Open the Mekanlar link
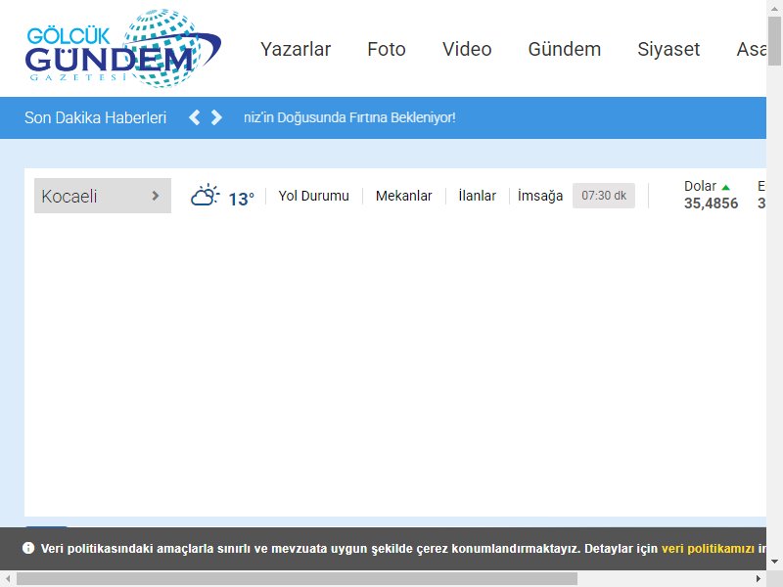Viewport: 783px width, 587px height. point(403,196)
